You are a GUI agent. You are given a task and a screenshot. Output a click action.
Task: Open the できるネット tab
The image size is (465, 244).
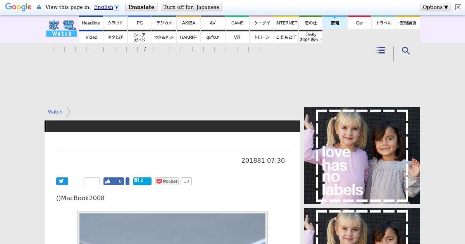164,37
